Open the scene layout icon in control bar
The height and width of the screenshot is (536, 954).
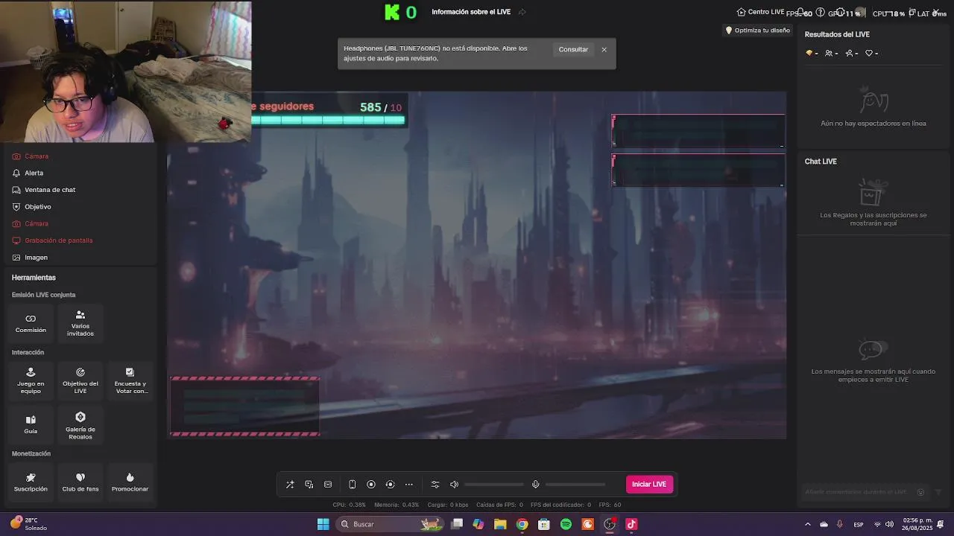click(328, 485)
